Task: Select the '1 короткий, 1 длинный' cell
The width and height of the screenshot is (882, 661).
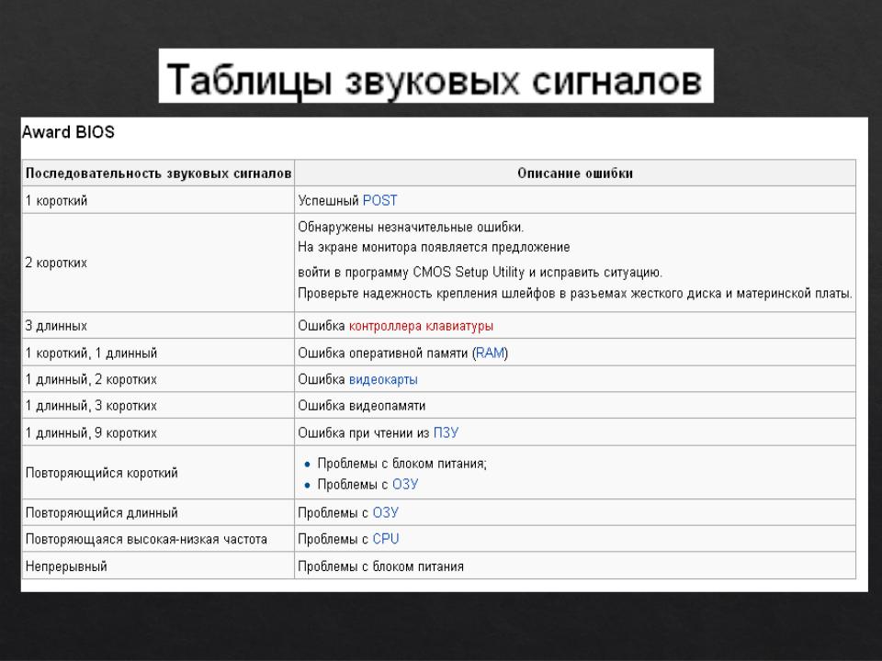Action: click(x=158, y=353)
